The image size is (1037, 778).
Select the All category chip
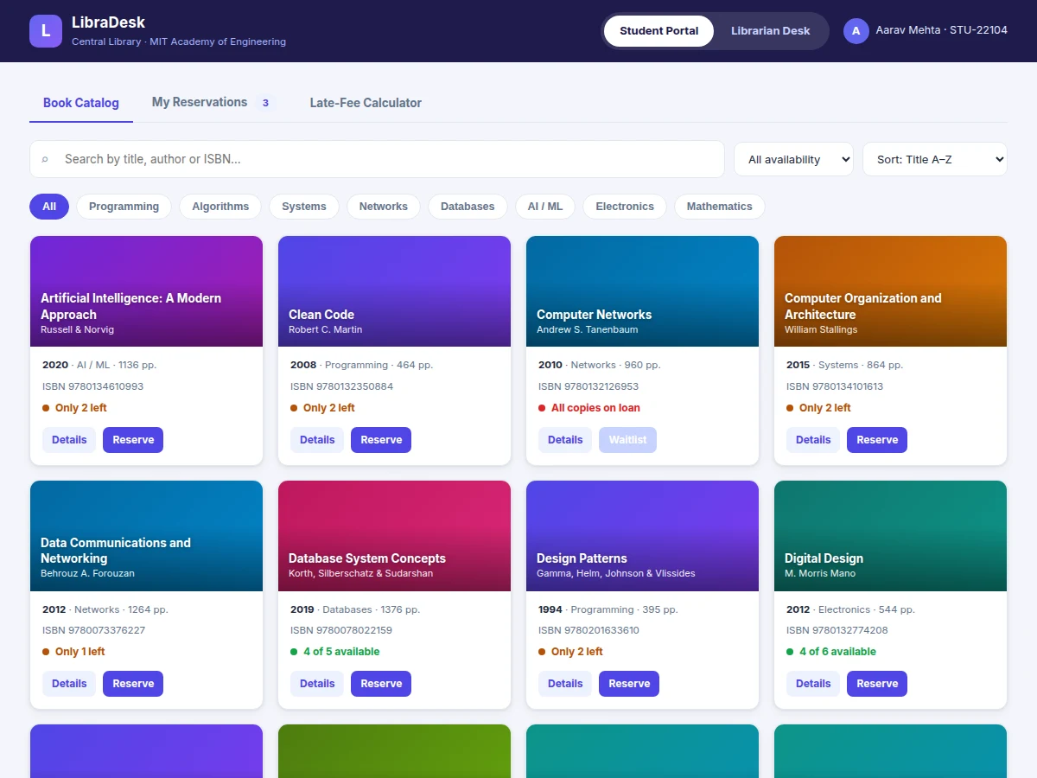click(49, 207)
